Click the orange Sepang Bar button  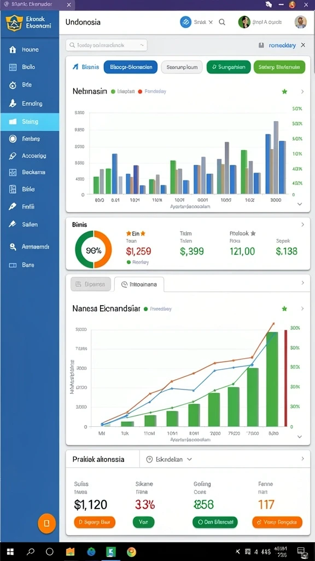coord(95,522)
